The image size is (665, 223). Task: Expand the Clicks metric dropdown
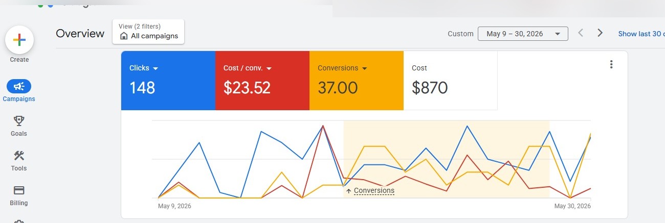tap(156, 68)
